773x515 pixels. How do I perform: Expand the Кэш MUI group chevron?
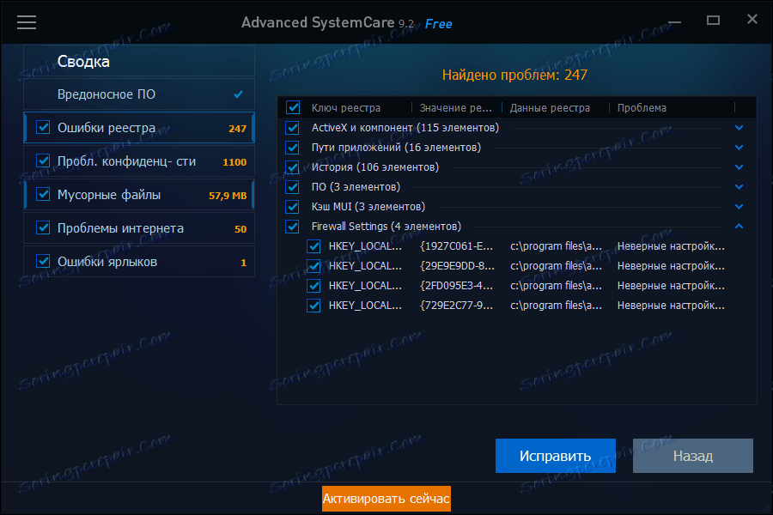[x=739, y=207]
